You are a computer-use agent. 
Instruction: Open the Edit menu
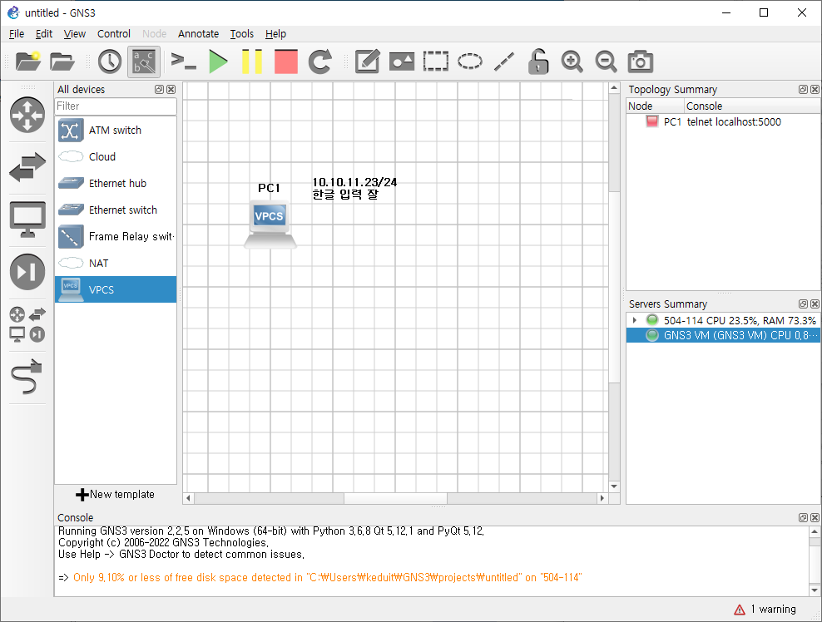click(x=44, y=34)
